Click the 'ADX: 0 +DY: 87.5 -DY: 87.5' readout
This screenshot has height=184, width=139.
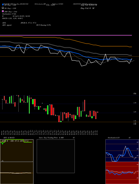(x=15, y=141)
